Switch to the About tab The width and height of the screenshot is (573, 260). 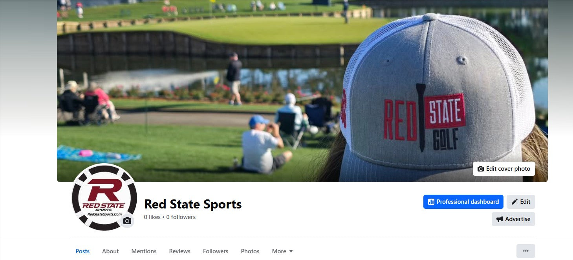tap(110, 251)
